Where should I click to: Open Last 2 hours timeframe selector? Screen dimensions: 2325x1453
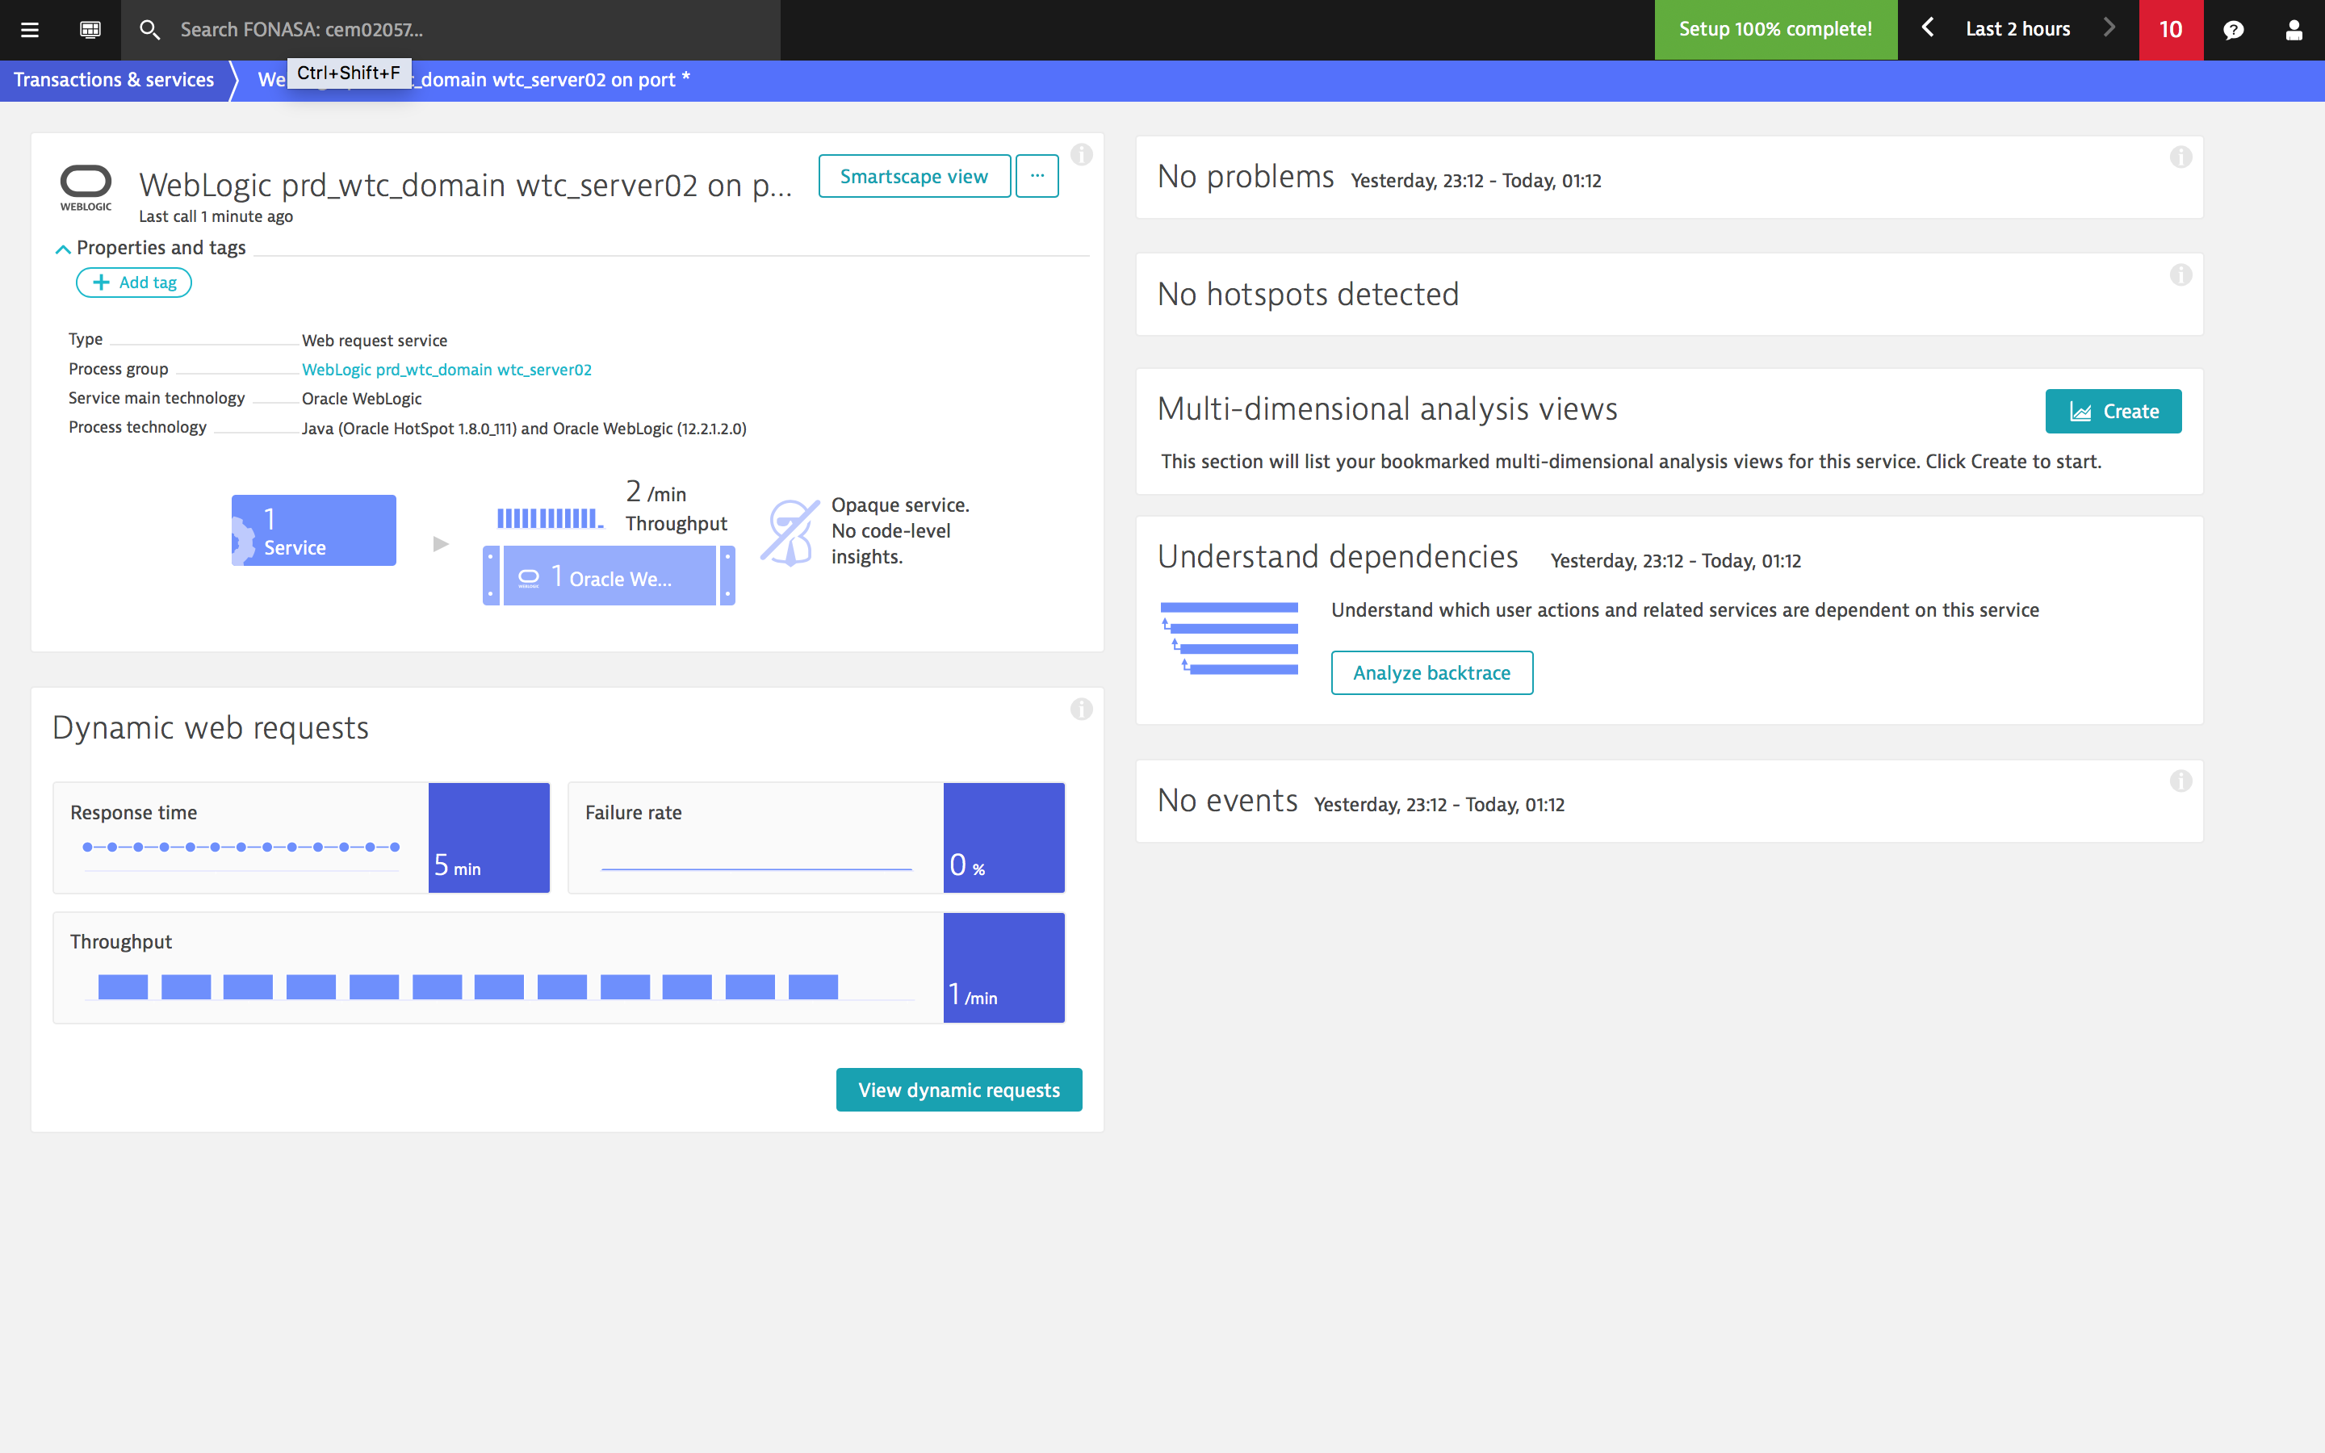coord(2017,30)
